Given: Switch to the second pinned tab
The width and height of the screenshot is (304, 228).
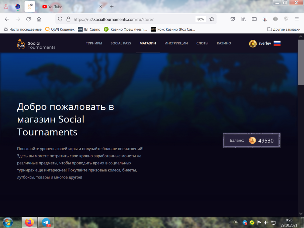Looking at the screenshot, I should point(18,7).
